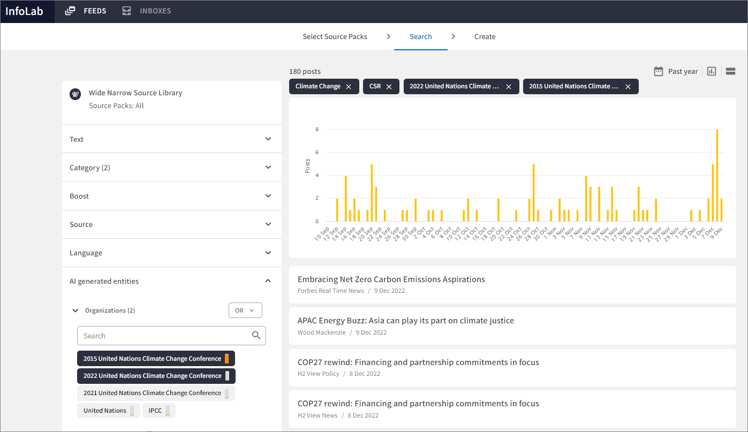This screenshot has height=432, width=748.
Task: Remove the Climate Change filter chip
Action: pyautogui.click(x=349, y=87)
